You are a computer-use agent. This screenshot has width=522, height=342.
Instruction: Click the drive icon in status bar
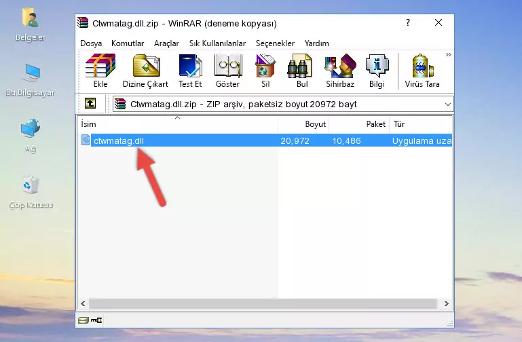(x=83, y=320)
